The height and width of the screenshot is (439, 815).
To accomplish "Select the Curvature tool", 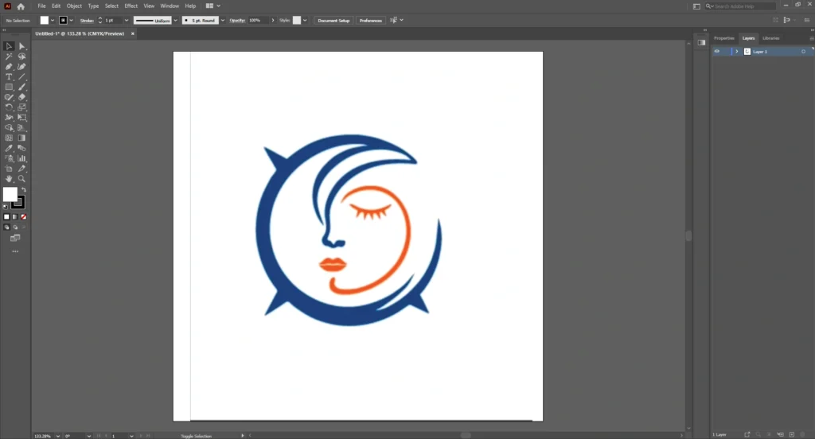I will [21, 67].
